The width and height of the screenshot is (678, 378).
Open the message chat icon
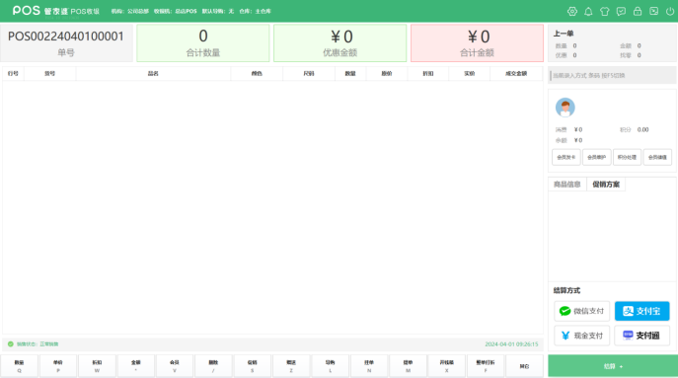pyautogui.click(x=621, y=11)
